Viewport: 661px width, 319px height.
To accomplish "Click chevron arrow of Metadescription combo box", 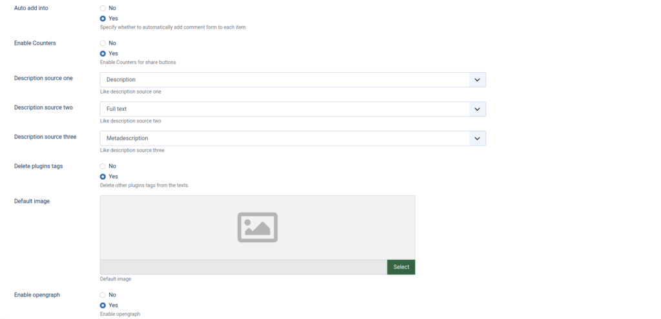I will point(477,139).
